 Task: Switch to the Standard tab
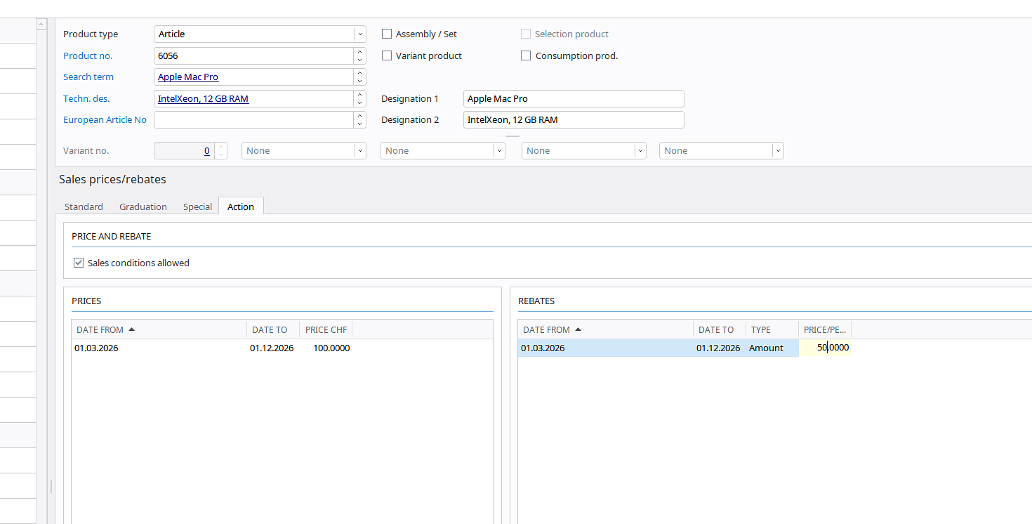point(84,207)
